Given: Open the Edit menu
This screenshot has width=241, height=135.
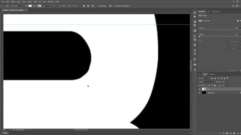Looking at the screenshot, I should point(8,1).
